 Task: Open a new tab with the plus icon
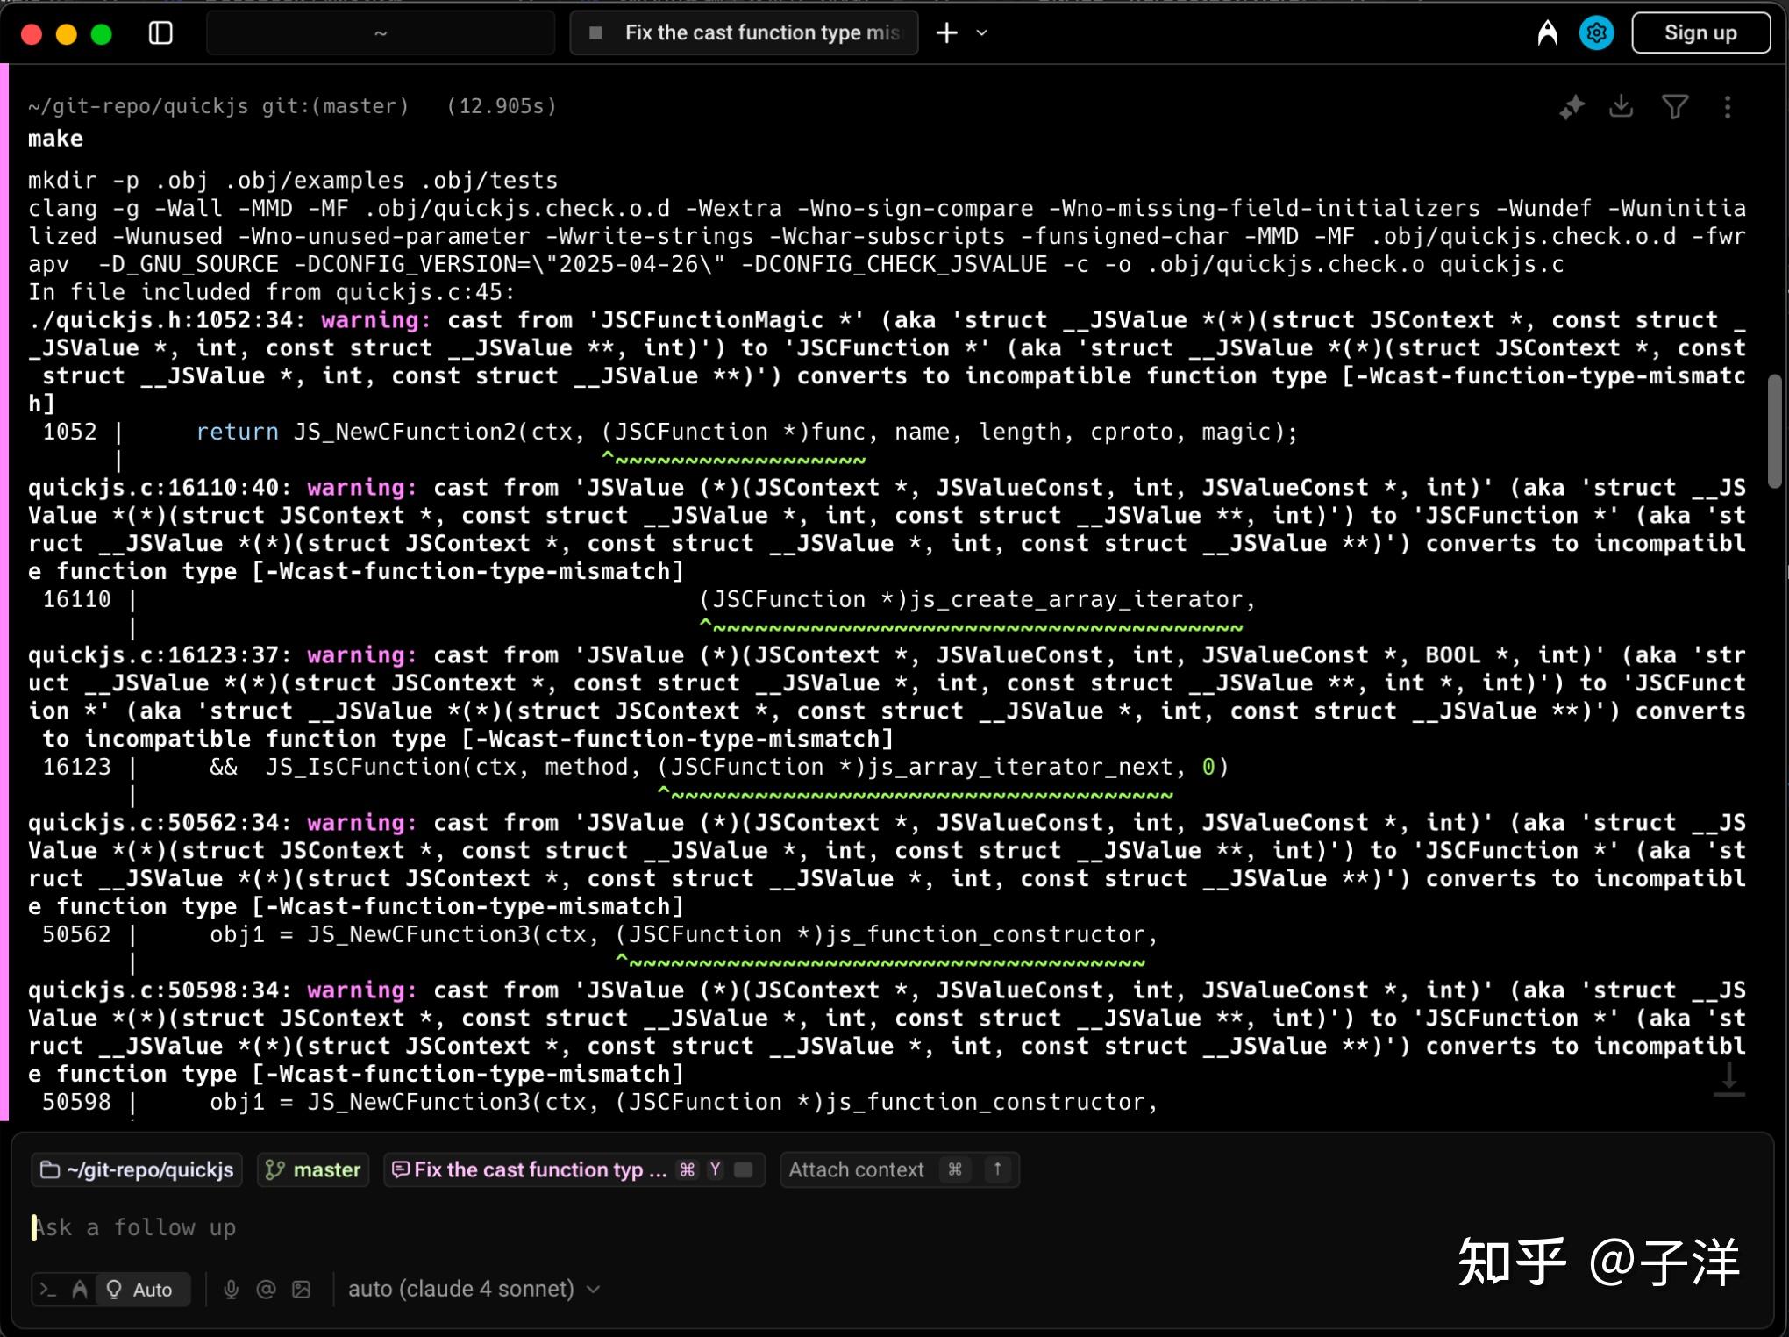(946, 32)
